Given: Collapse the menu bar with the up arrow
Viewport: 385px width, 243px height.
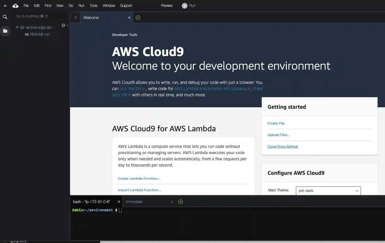Looking at the screenshot, I should pyautogui.click(x=5, y=6).
